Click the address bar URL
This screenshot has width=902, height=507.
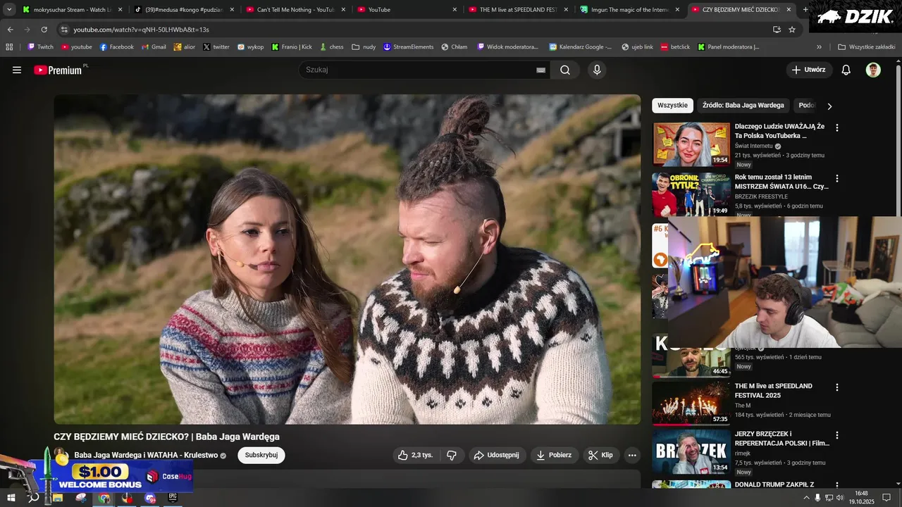pos(141,30)
